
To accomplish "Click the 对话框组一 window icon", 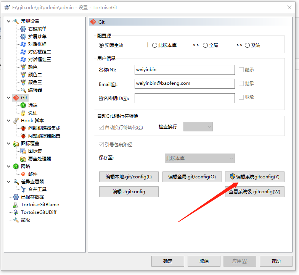I will (x=23, y=44).
